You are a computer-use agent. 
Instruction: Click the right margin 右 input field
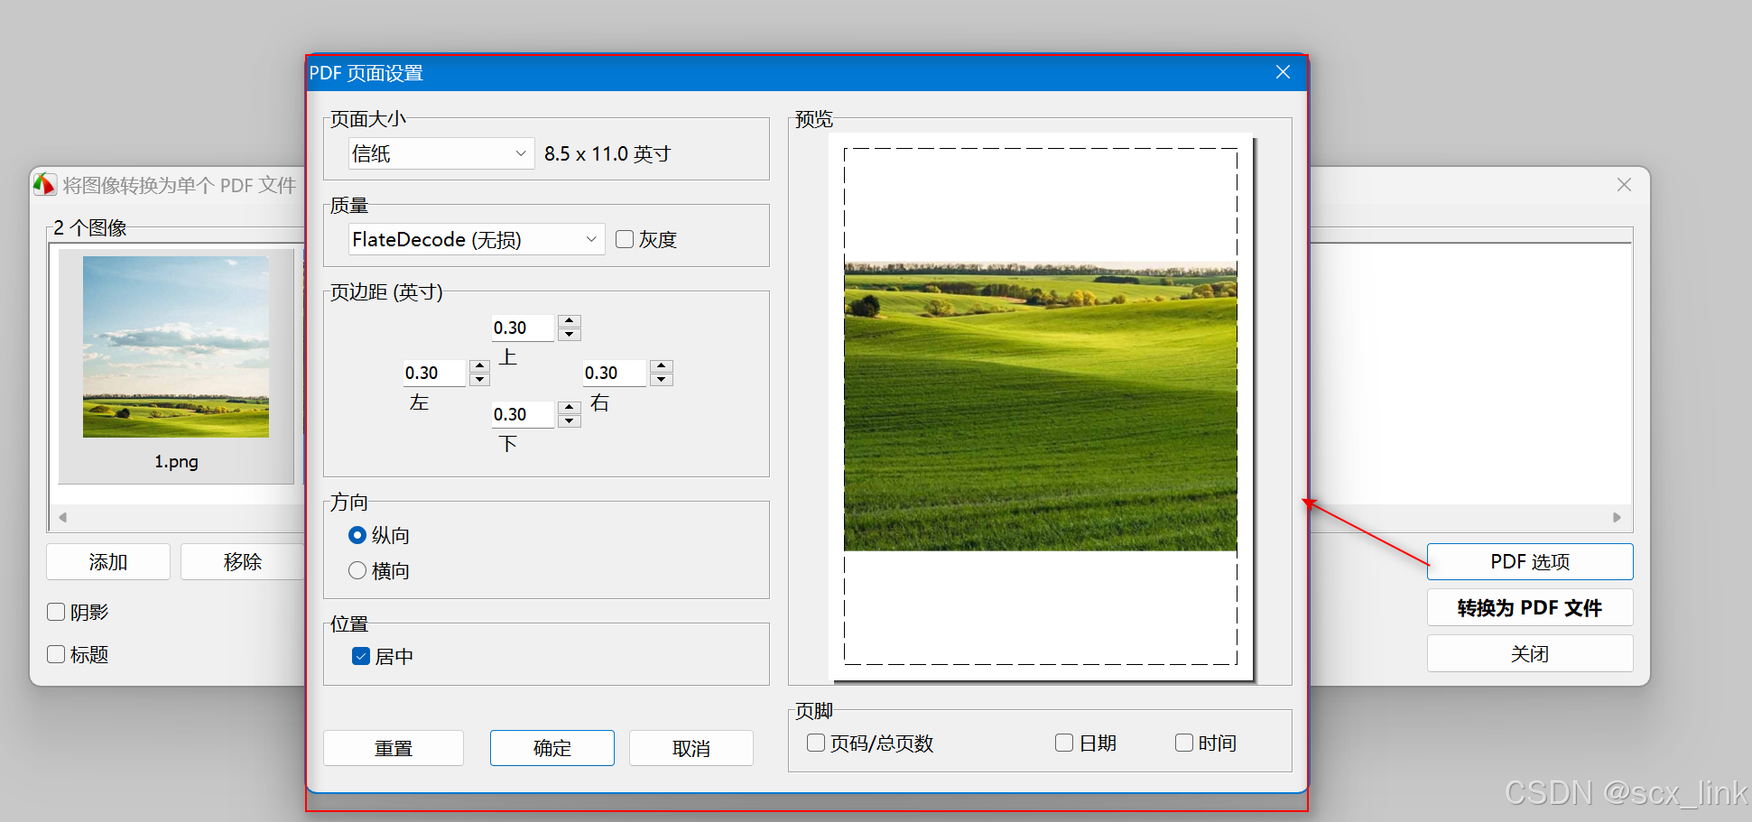[615, 373]
